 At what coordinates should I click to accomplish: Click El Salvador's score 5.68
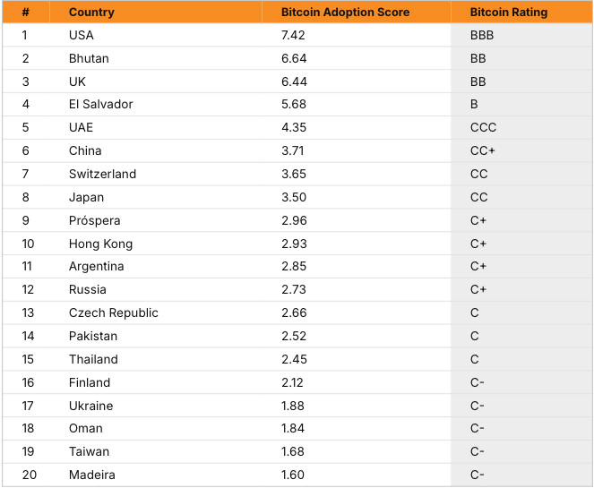tap(294, 104)
